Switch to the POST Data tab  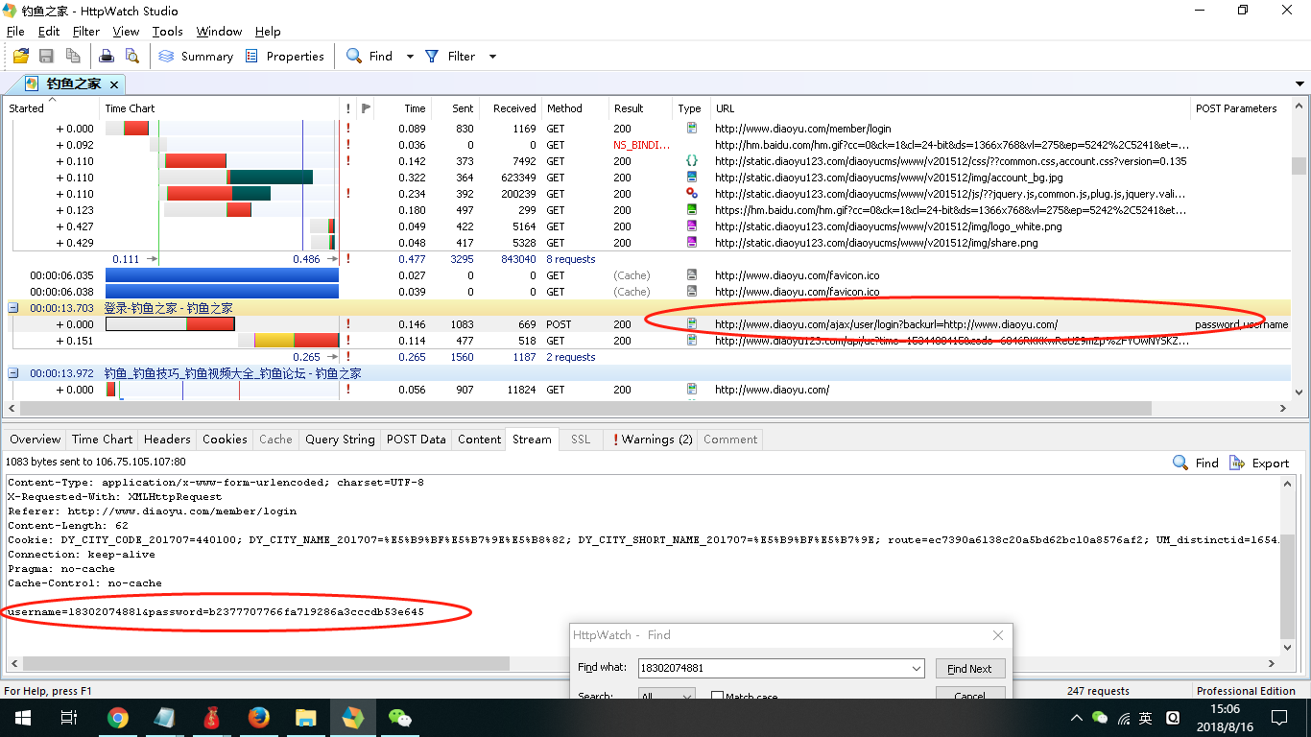coord(416,440)
